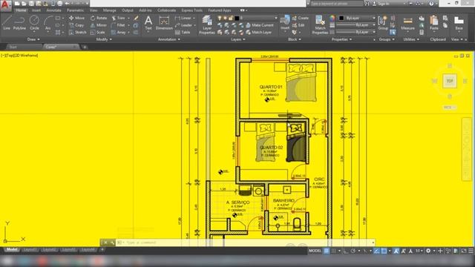Open the Parametric ribbon tab

(x=75, y=10)
